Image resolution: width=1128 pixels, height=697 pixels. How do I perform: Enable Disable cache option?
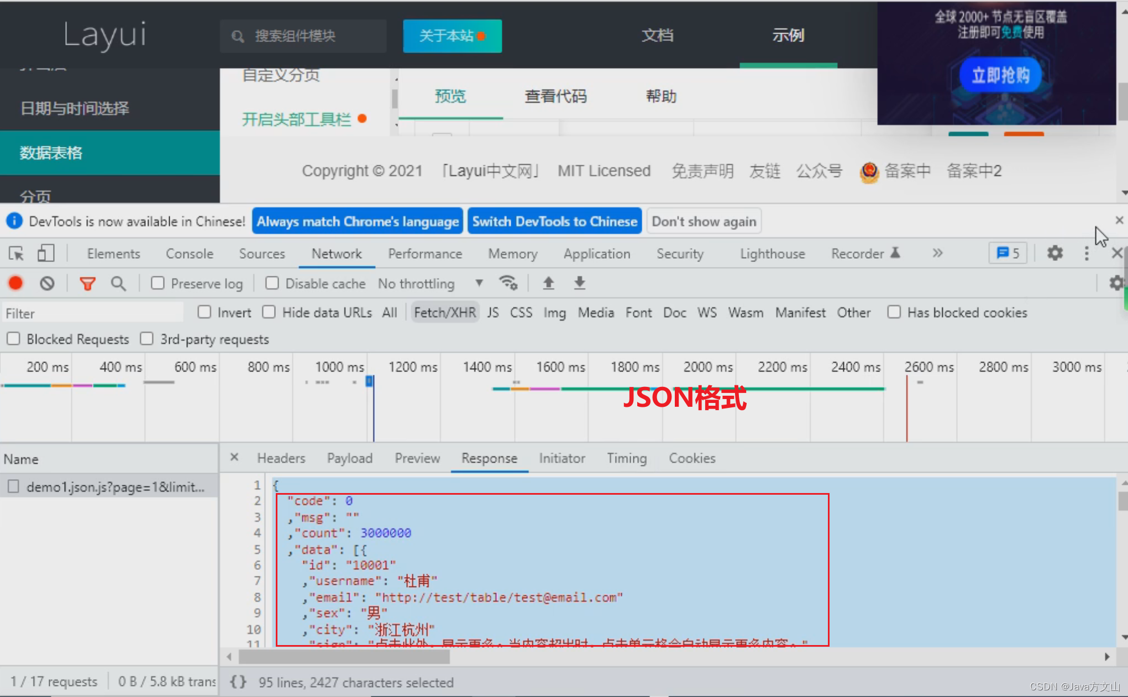272,283
